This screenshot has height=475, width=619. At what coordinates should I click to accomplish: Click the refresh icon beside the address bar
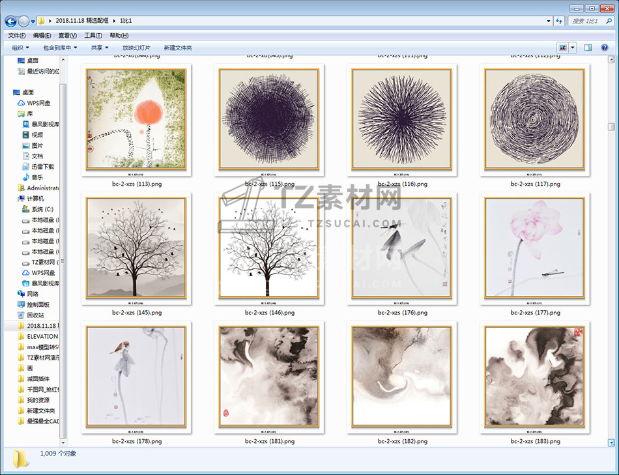click(558, 22)
